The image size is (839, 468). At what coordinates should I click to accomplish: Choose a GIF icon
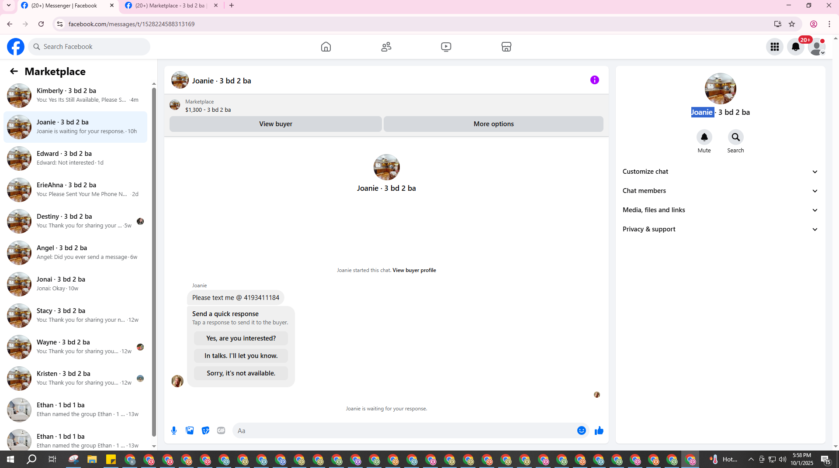pyautogui.click(x=221, y=430)
